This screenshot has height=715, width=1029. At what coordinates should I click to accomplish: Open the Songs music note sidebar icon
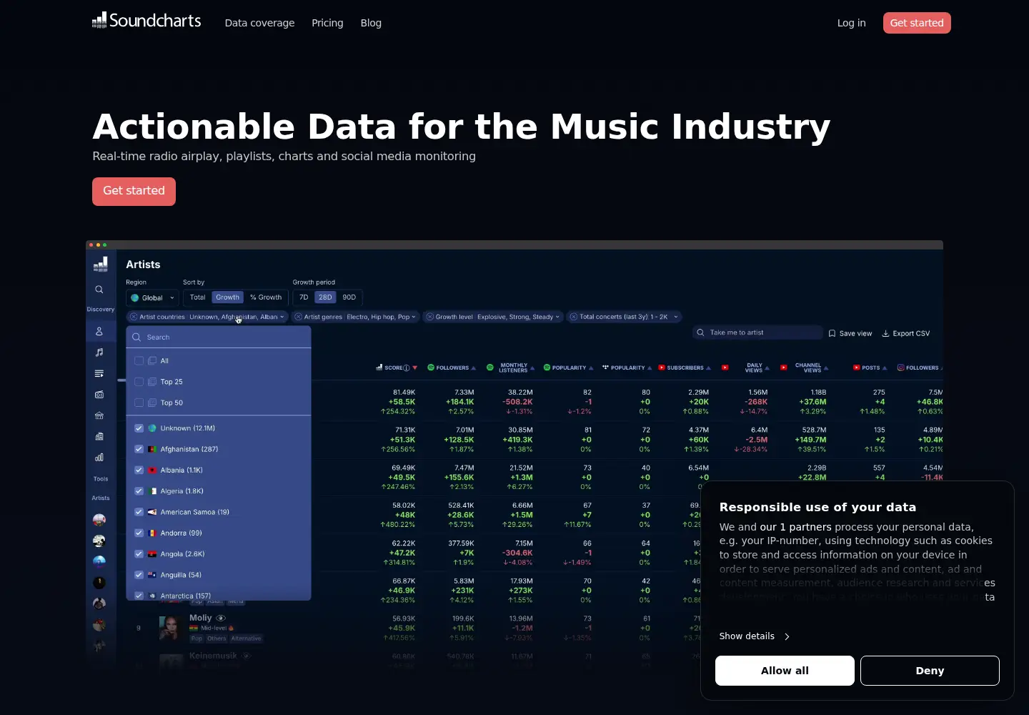pyautogui.click(x=99, y=352)
